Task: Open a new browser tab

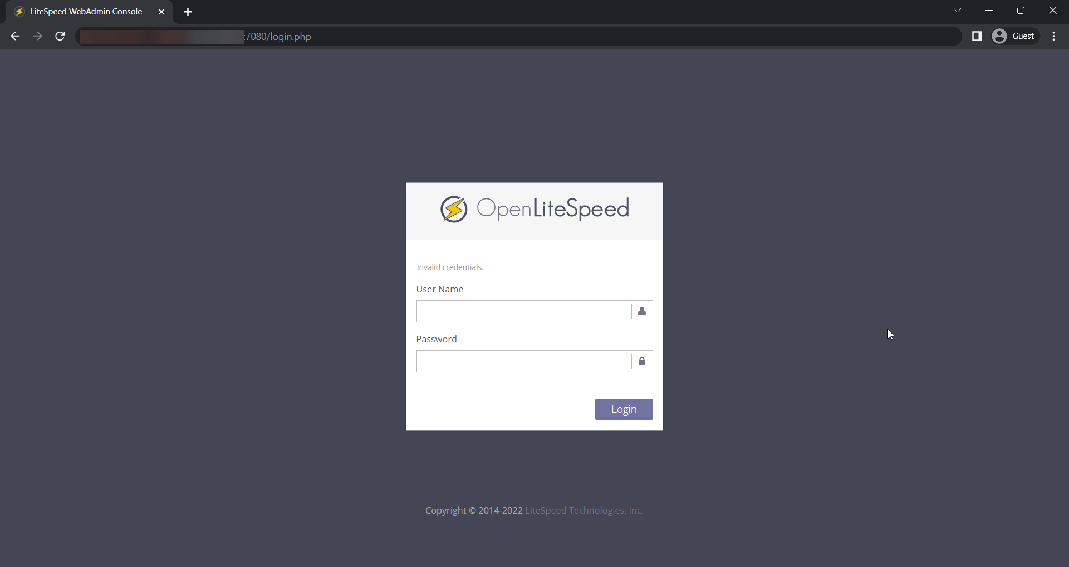Action: pos(188,12)
